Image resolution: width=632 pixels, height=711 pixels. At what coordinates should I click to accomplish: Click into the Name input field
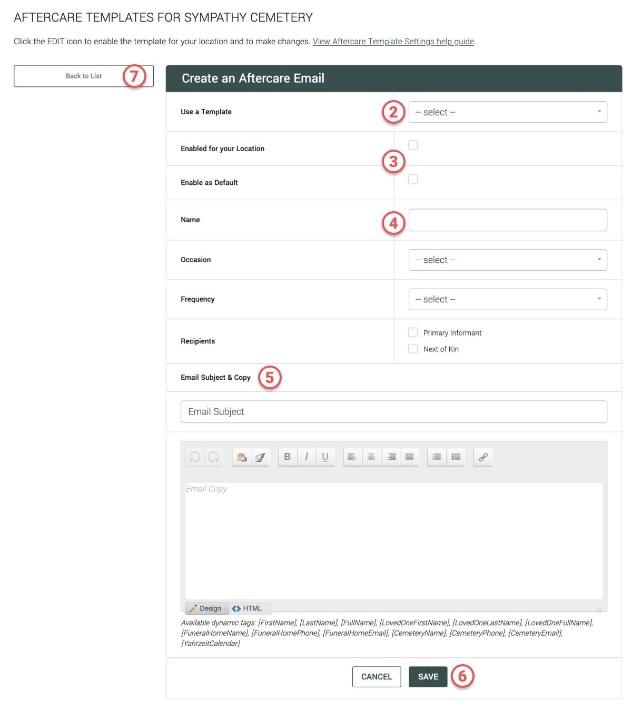click(x=508, y=220)
